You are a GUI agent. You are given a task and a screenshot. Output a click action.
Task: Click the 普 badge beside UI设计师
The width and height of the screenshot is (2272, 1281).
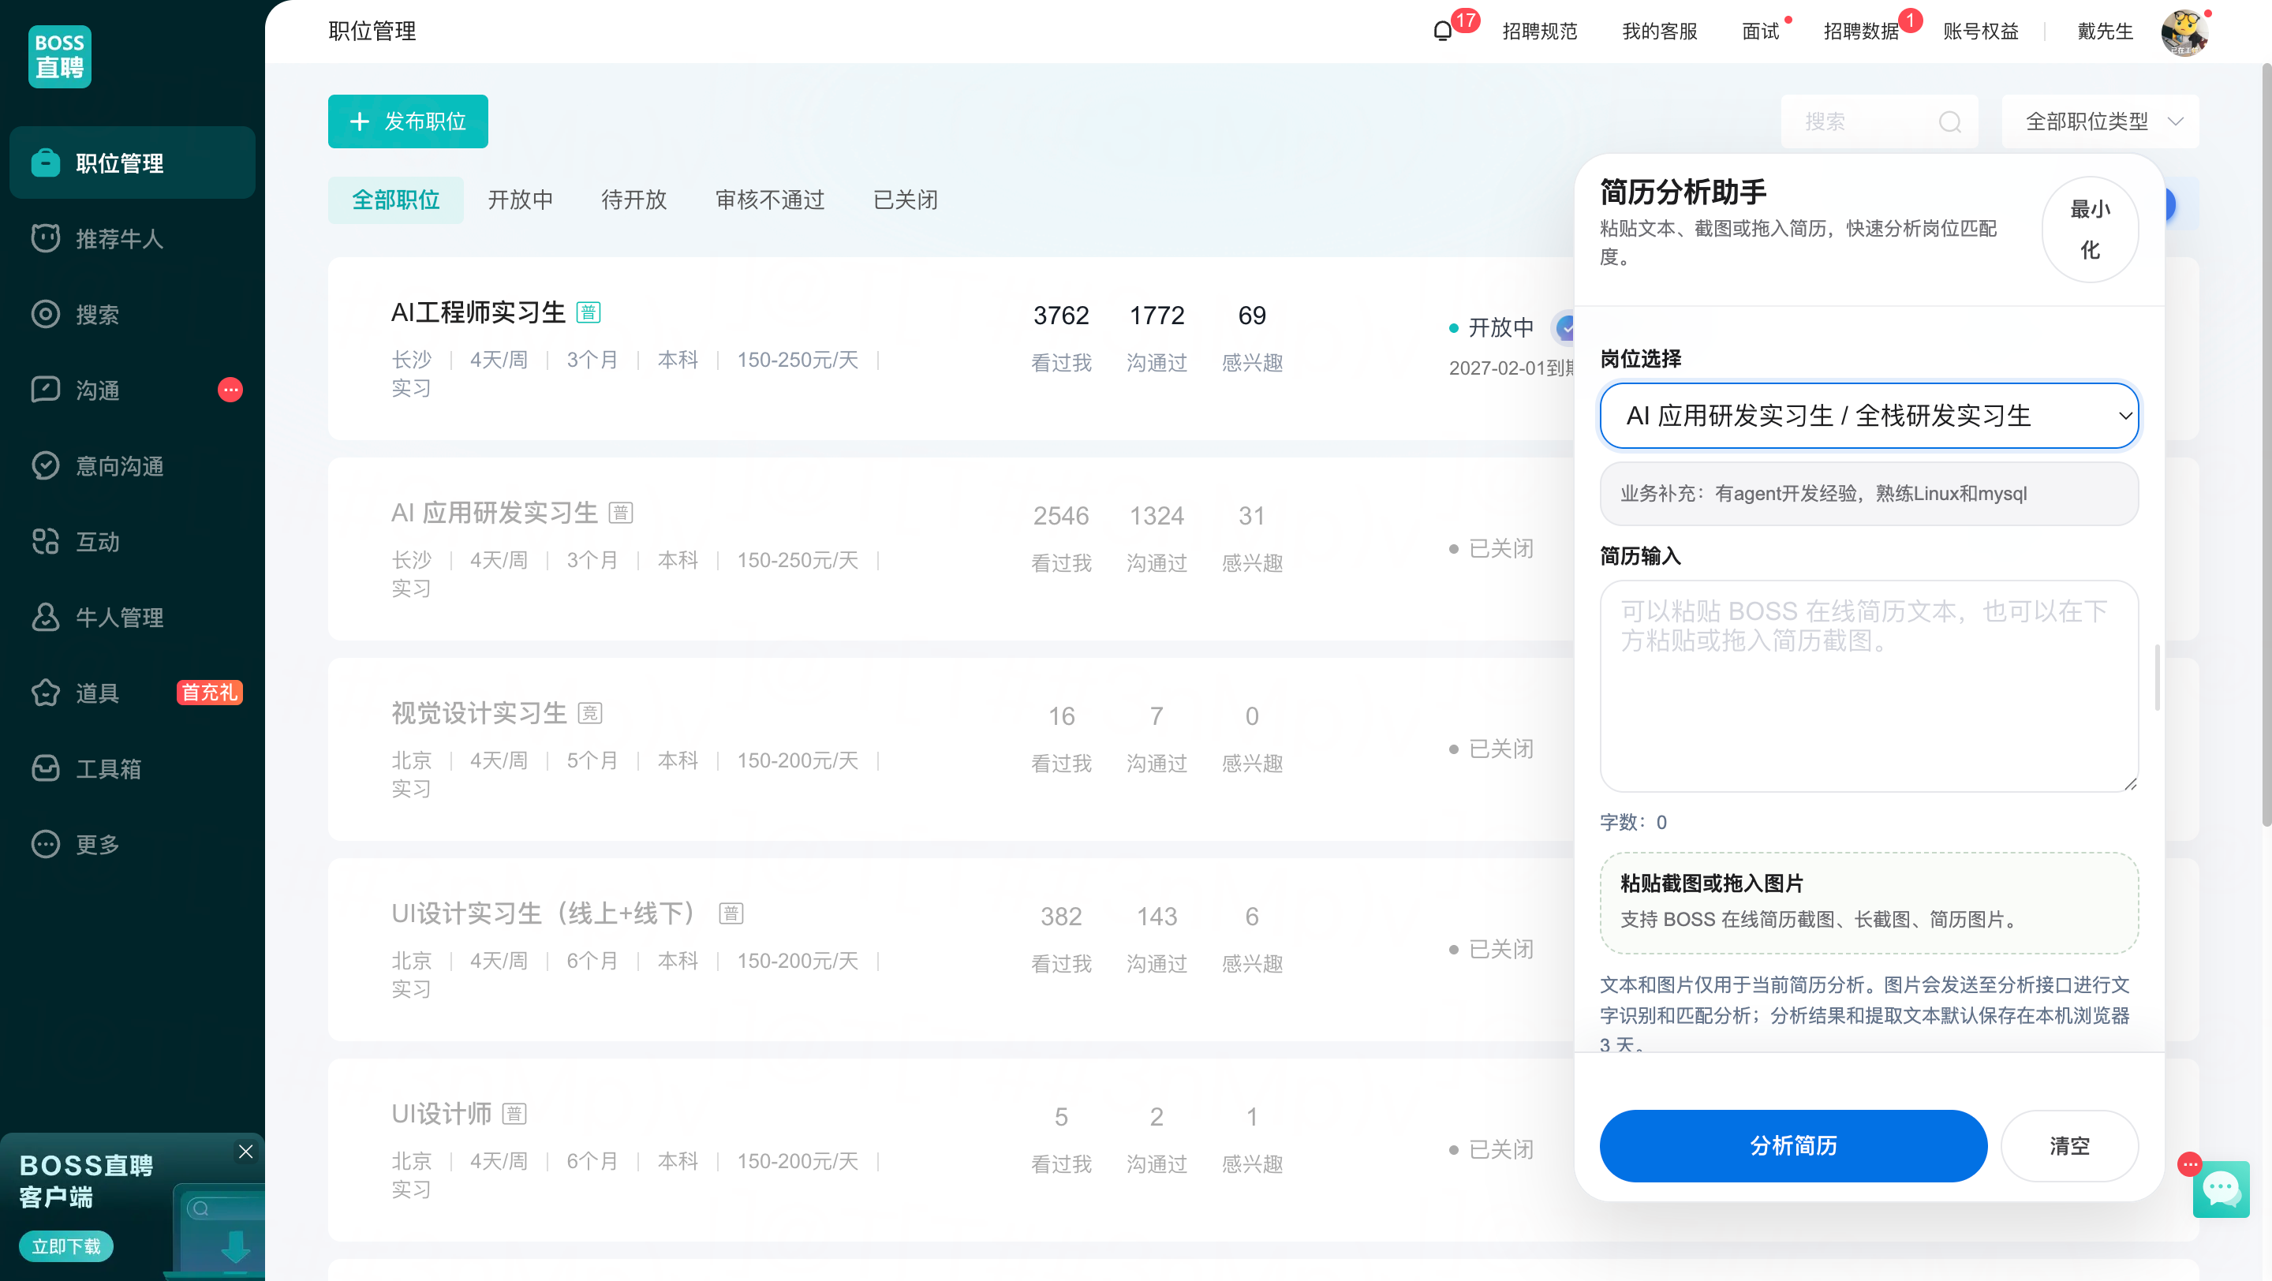click(x=514, y=1114)
